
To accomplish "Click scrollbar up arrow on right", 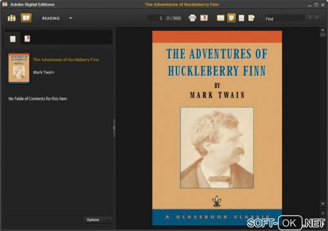I will (323, 30).
